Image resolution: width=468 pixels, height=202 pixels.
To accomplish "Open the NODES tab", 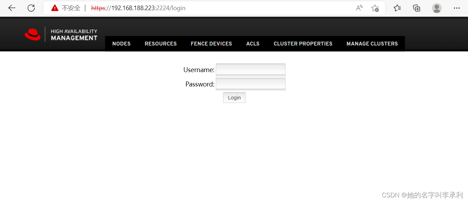I will coord(121,44).
